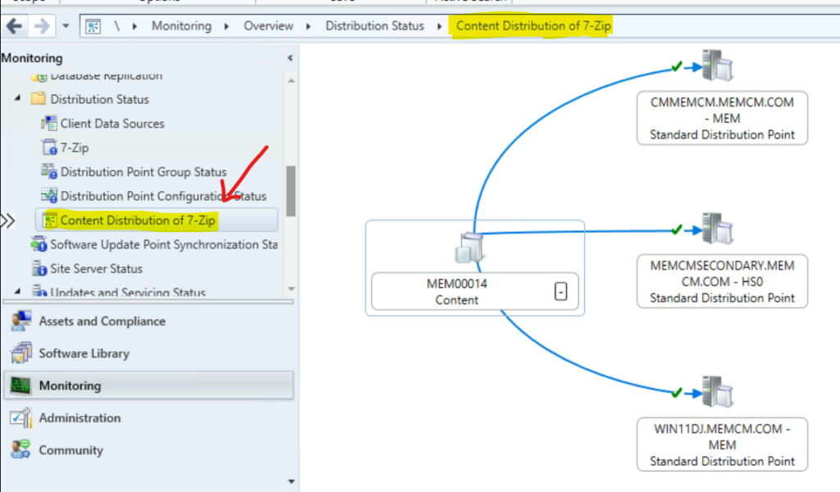
Task: Collapse the MEM00014 Content node
Action: tap(560, 292)
